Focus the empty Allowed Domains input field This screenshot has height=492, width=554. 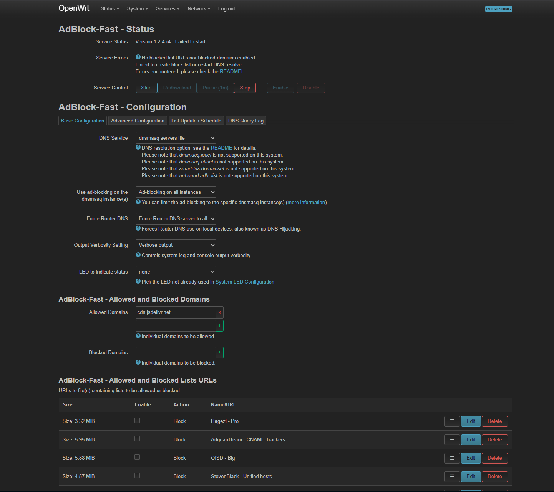[x=176, y=326]
